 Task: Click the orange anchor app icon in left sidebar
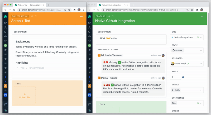(5, 86)
